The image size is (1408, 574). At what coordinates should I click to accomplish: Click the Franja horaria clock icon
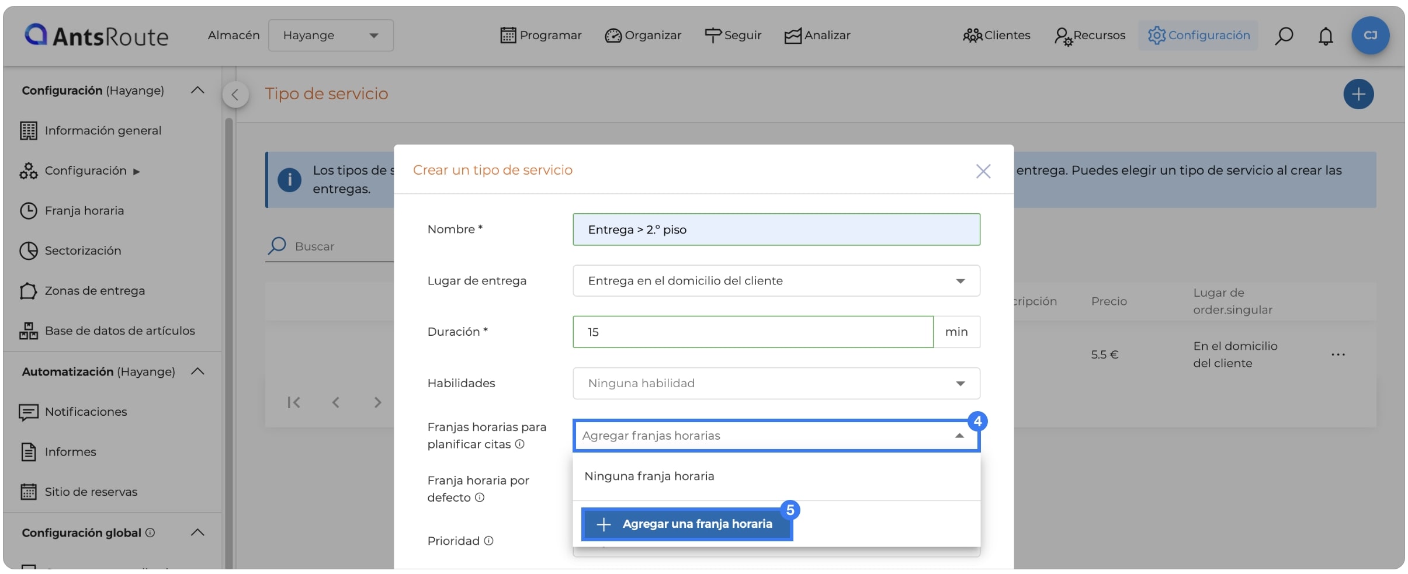28,210
